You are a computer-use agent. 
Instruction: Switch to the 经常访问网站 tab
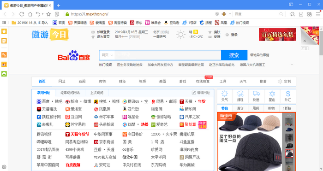tap(70, 93)
